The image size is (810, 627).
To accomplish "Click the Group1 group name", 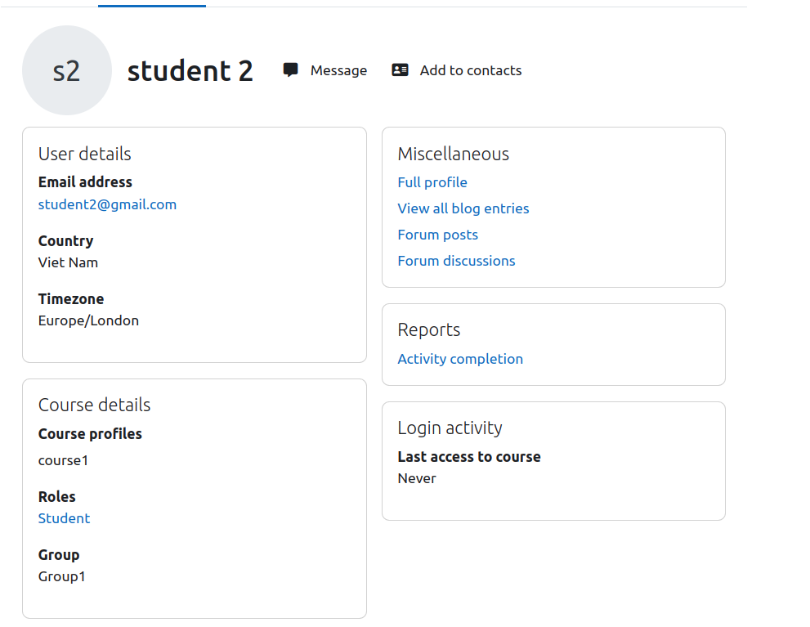I will coord(62,576).
